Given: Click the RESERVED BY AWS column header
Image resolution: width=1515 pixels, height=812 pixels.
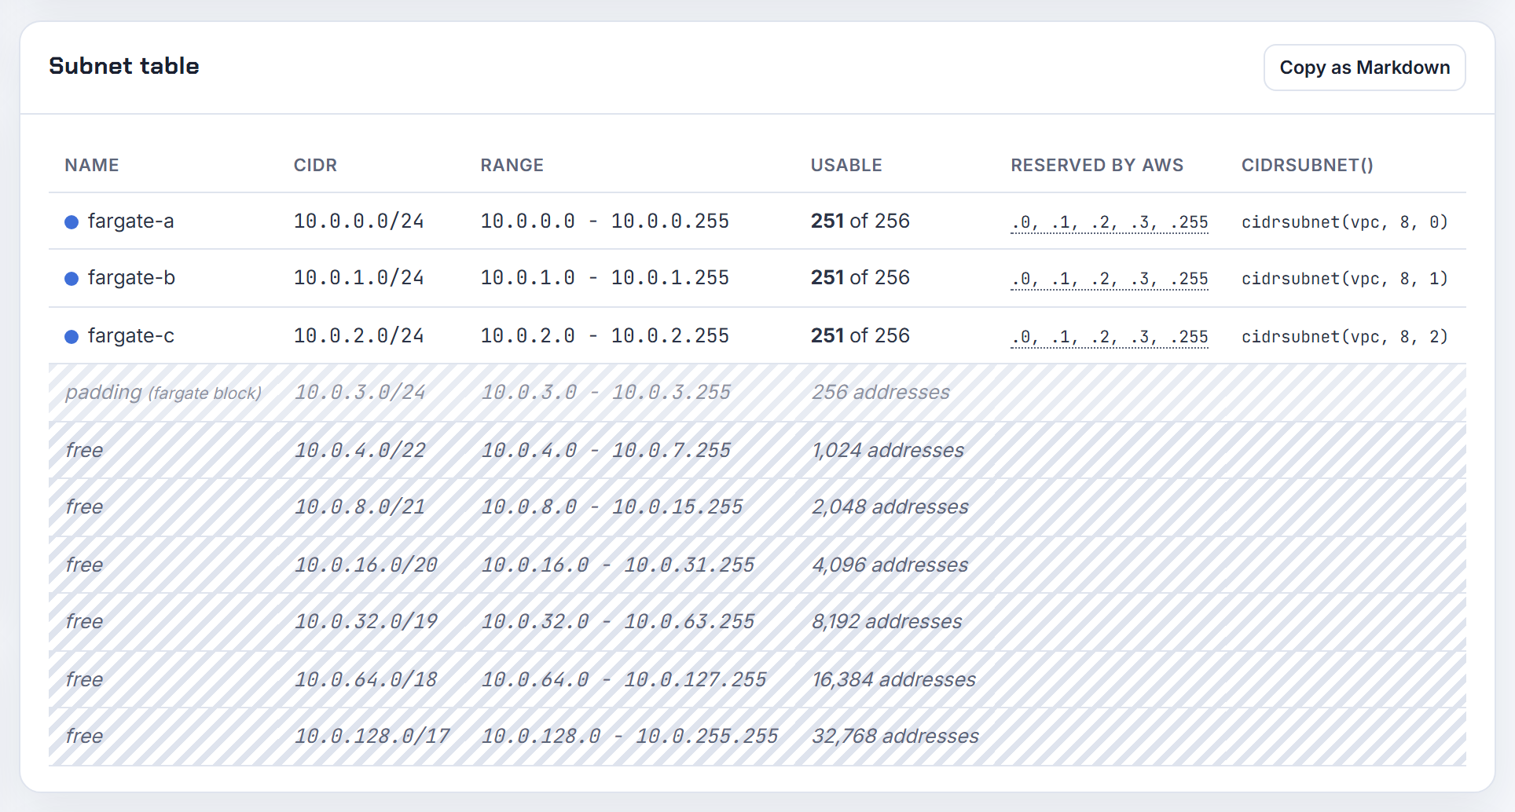Looking at the screenshot, I should (x=1097, y=166).
